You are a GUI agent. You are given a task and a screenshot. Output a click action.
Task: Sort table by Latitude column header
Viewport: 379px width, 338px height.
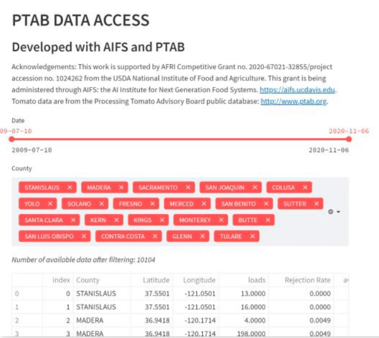click(x=156, y=280)
